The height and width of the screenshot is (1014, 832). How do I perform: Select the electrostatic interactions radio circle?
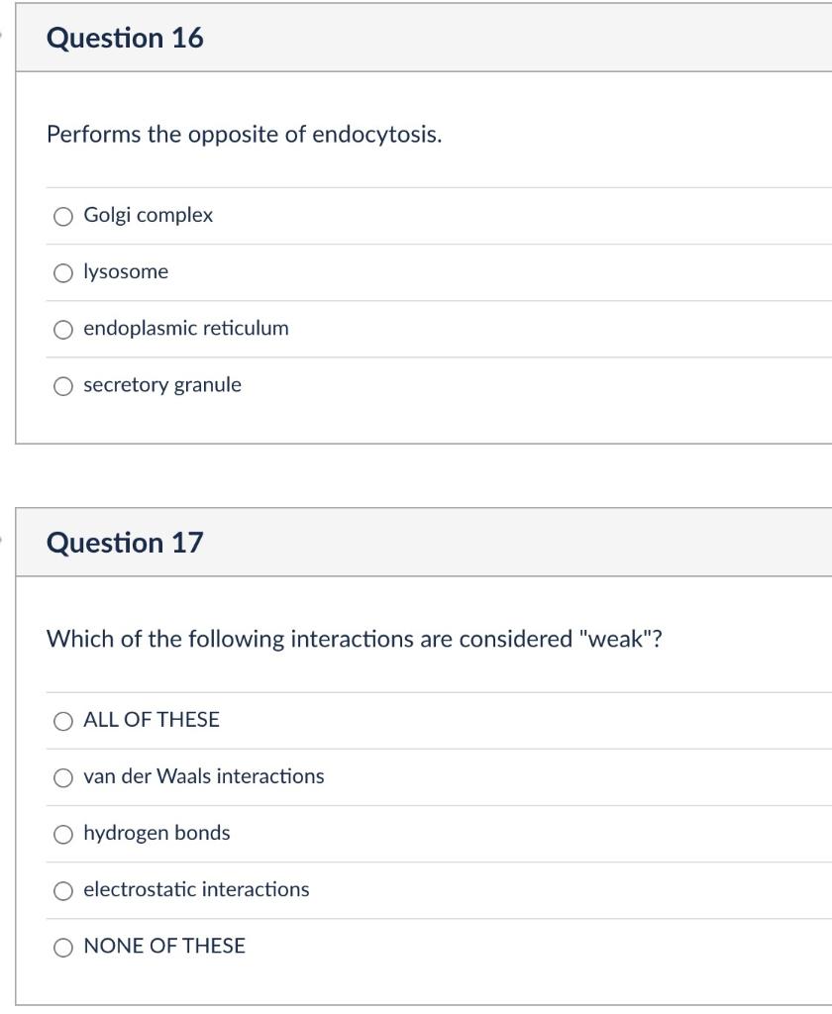pyautogui.click(x=63, y=890)
